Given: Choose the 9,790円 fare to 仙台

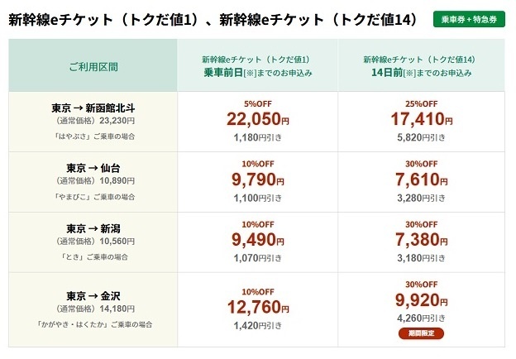Looking at the screenshot, I should pos(257,180).
